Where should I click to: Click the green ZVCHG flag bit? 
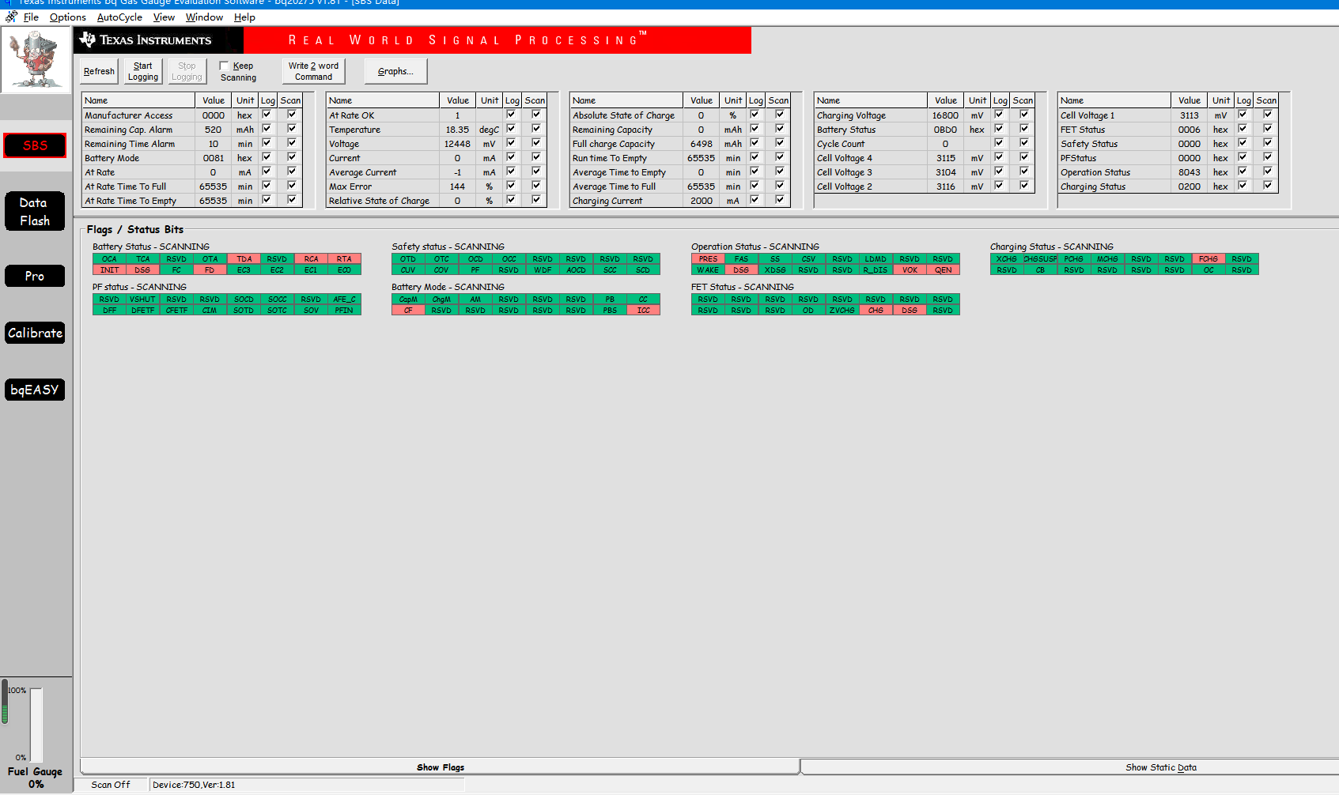click(x=842, y=311)
